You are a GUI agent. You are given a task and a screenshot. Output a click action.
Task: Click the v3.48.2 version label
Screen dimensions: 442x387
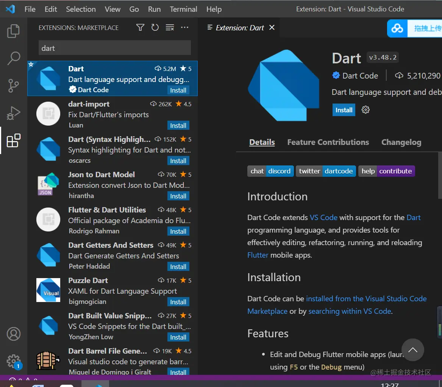pos(383,57)
